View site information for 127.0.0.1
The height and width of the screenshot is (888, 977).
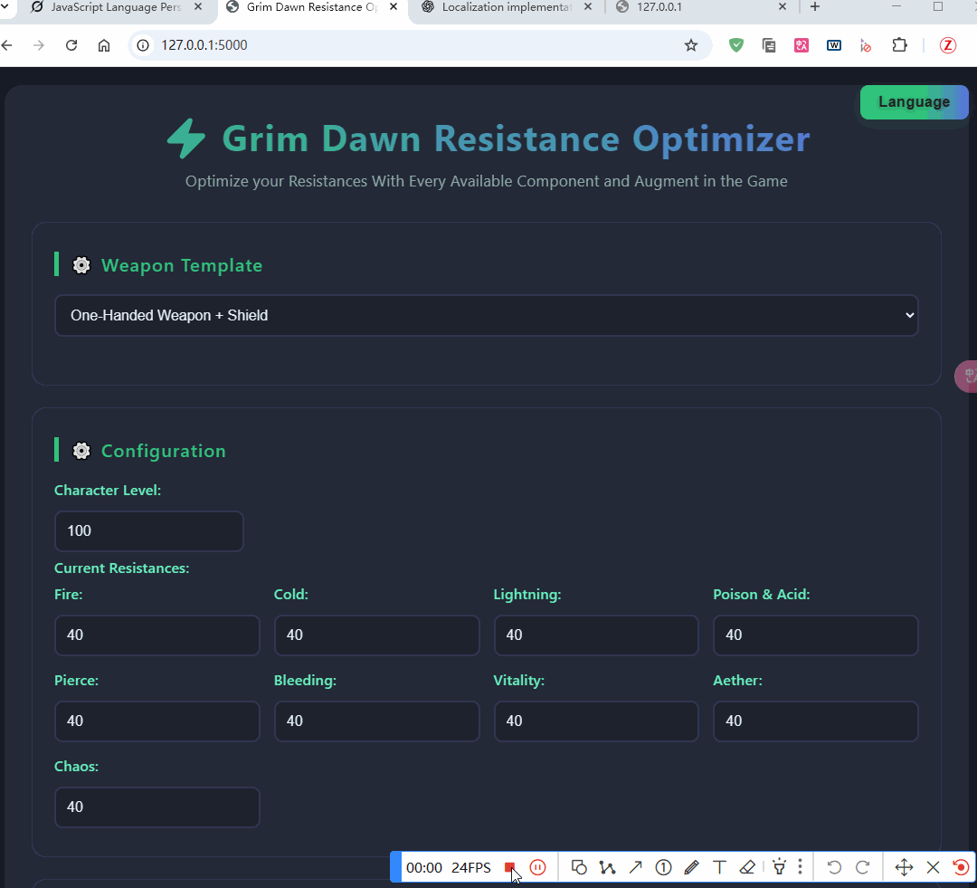click(143, 45)
